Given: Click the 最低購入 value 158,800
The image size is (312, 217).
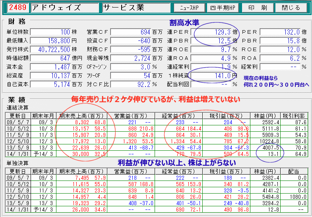Looking at the screenshot, I should click(x=50, y=41).
